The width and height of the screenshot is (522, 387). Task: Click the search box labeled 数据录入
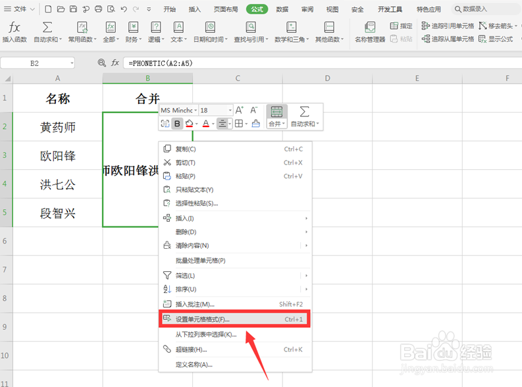click(484, 9)
